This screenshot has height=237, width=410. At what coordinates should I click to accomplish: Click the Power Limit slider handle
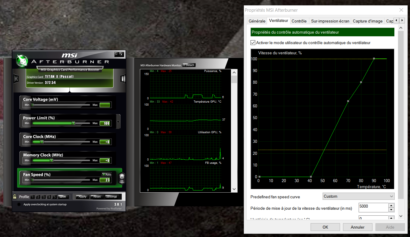coord(74,123)
